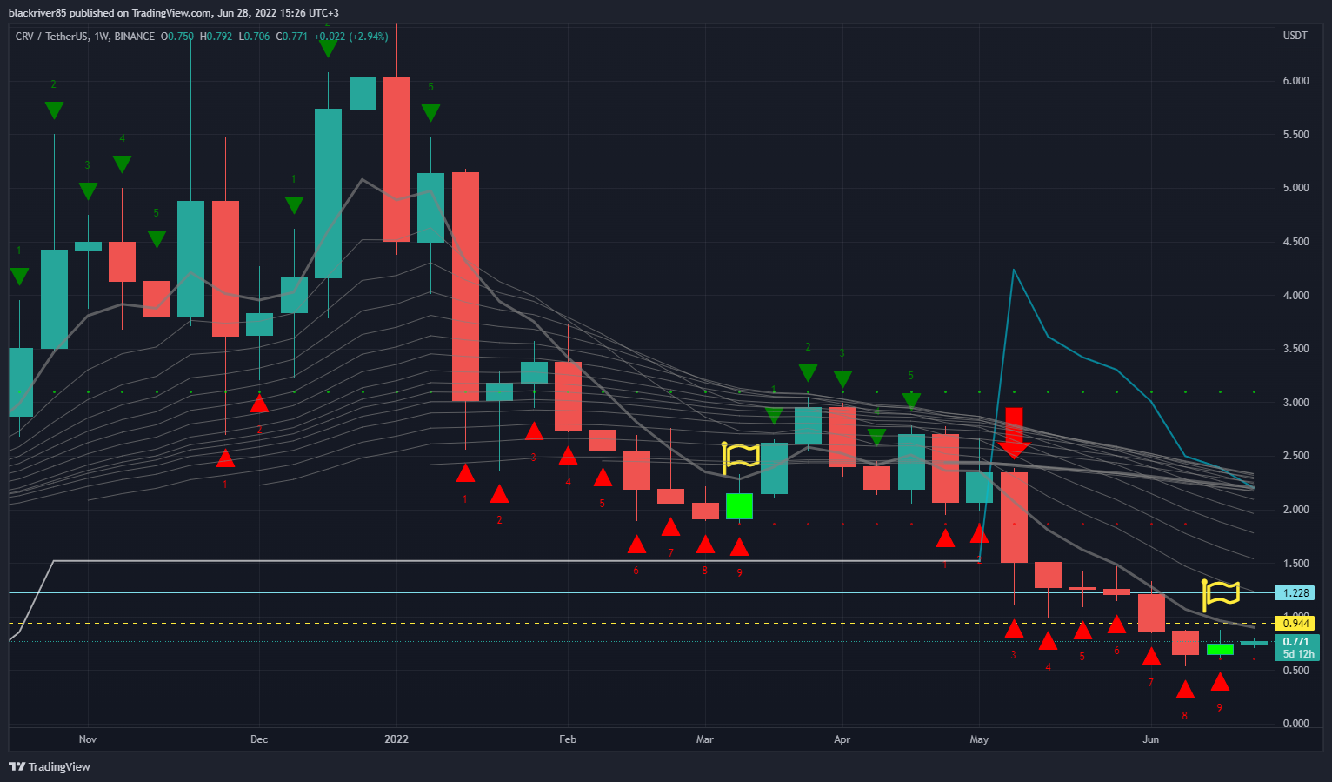Screen dimensions: 1332x782
Task: Select the yellow 0.944 price label
Action: [1295, 623]
